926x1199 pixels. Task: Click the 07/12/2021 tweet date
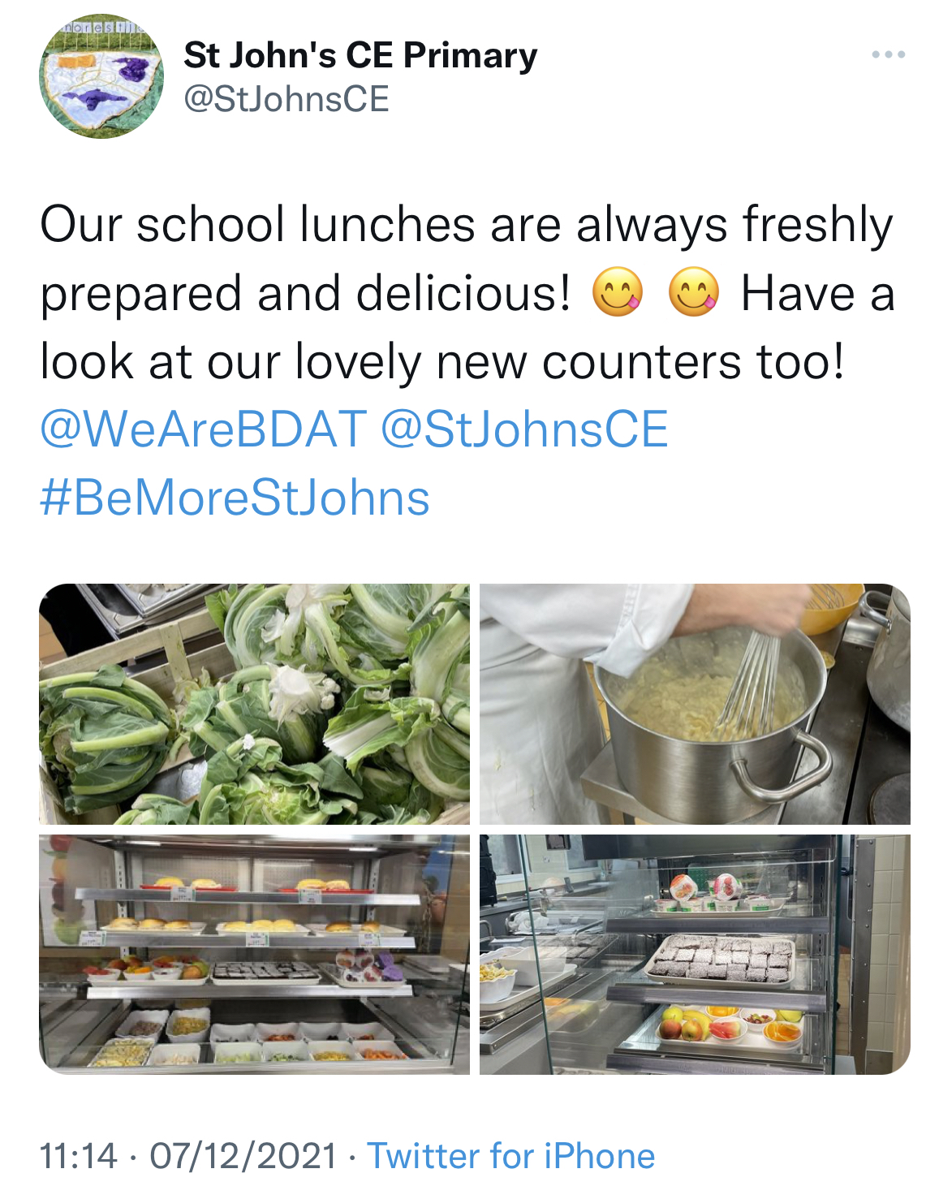(x=243, y=1155)
